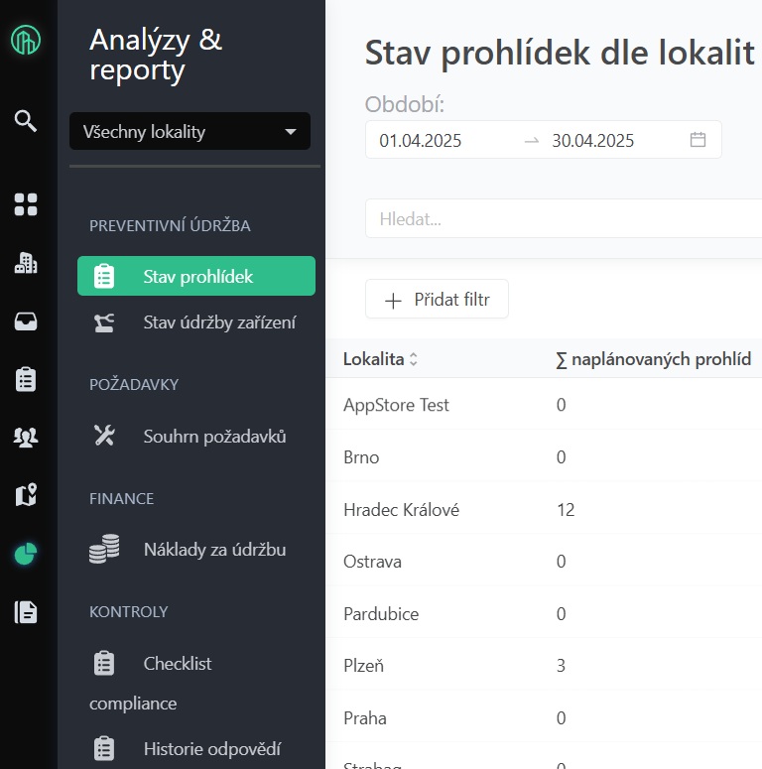762x769 pixels.
Task: Click the Přidat filtr button
Action: coord(437,300)
